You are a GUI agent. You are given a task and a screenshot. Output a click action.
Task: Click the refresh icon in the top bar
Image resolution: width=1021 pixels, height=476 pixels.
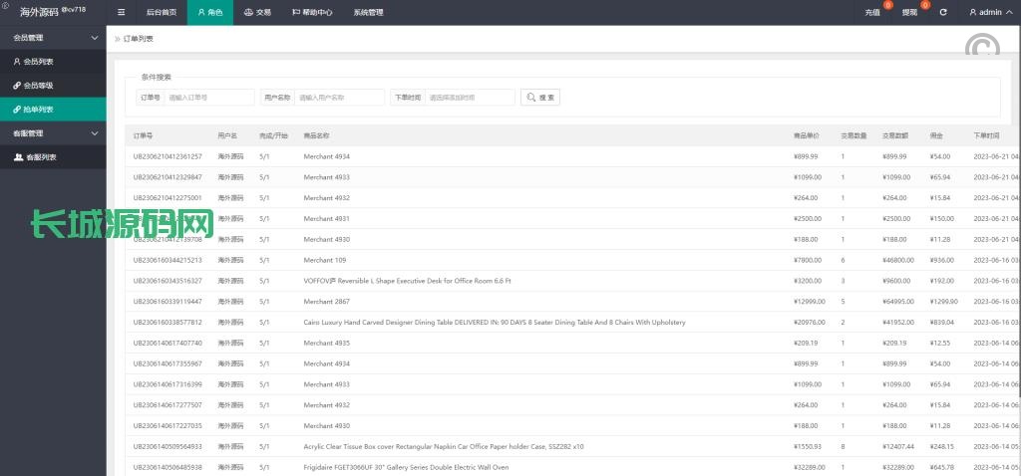(943, 13)
